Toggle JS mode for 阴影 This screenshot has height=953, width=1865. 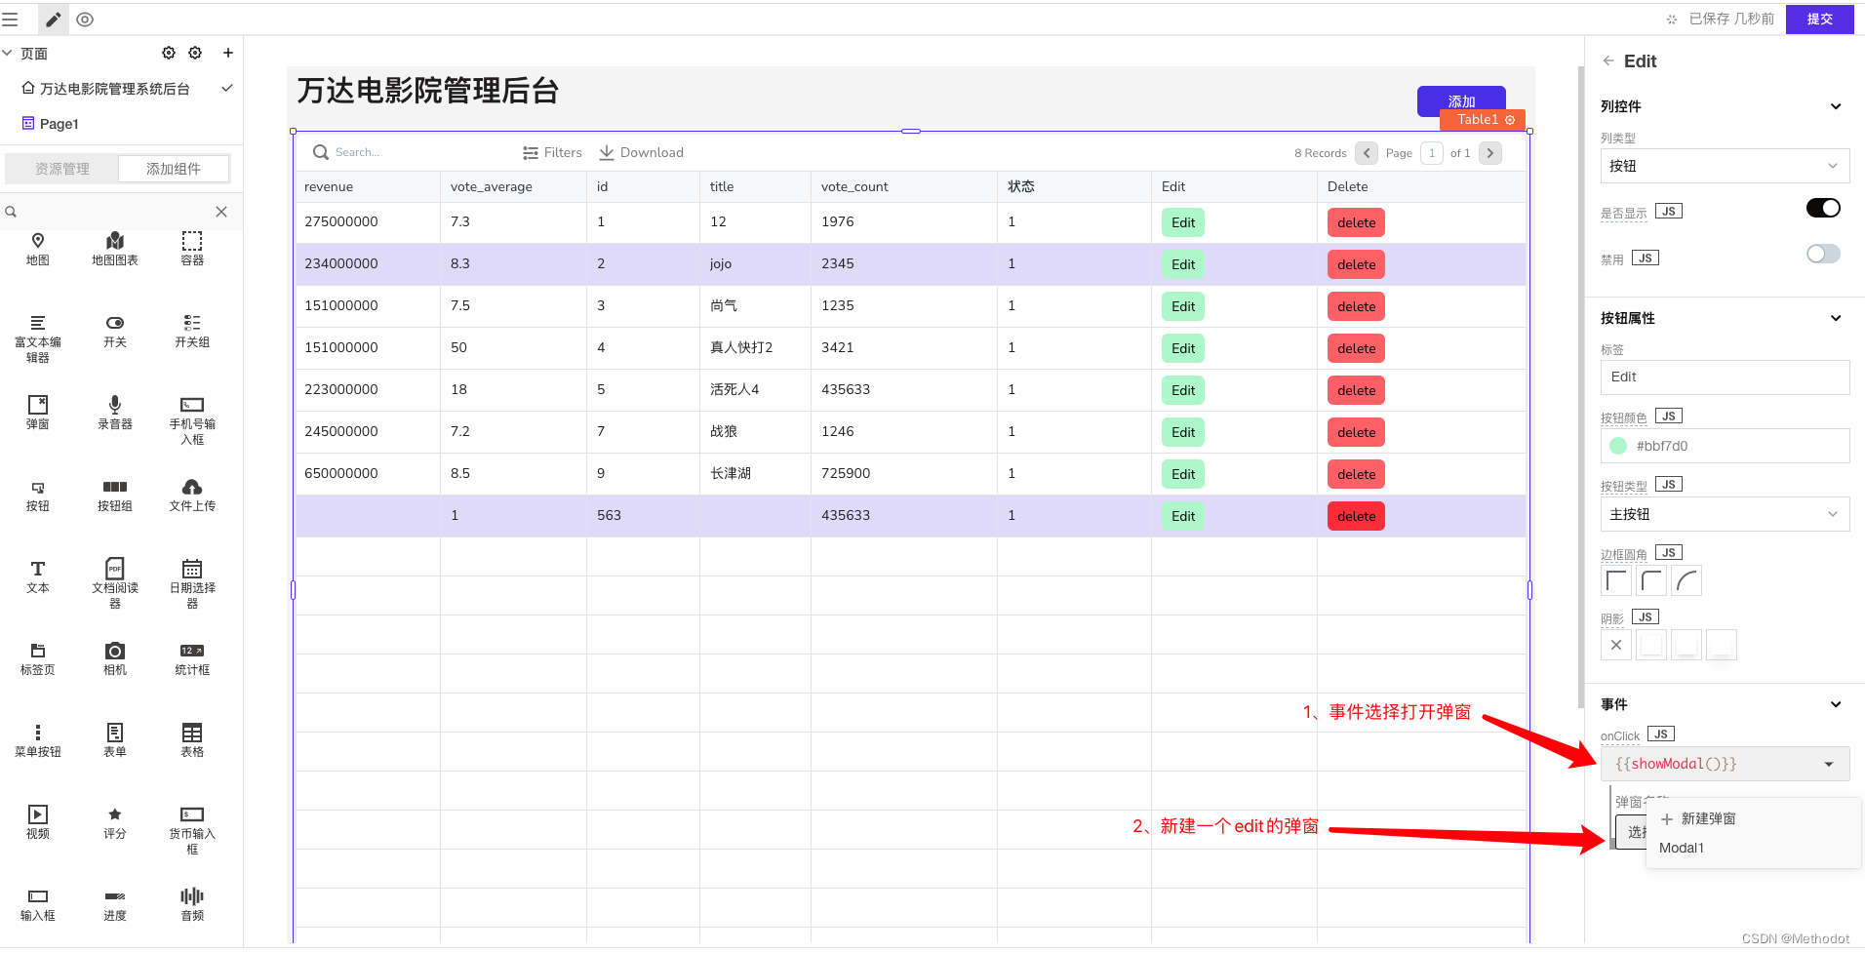(1646, 617)
